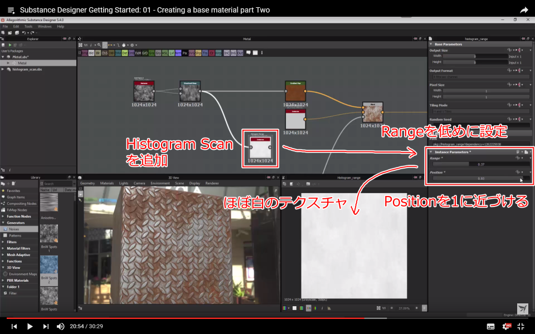Add a Normal node via Nrm button
The width and height of the screenshot is (535, 334).
point(178,53)
